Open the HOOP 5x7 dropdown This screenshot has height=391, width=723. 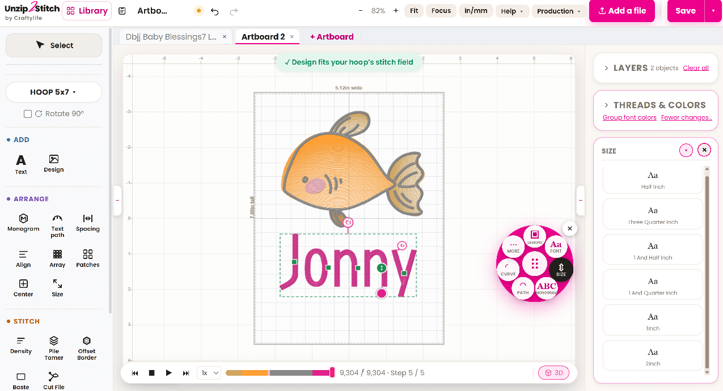click(54, 92)
